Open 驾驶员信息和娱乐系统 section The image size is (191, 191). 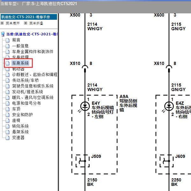(33, 86)
